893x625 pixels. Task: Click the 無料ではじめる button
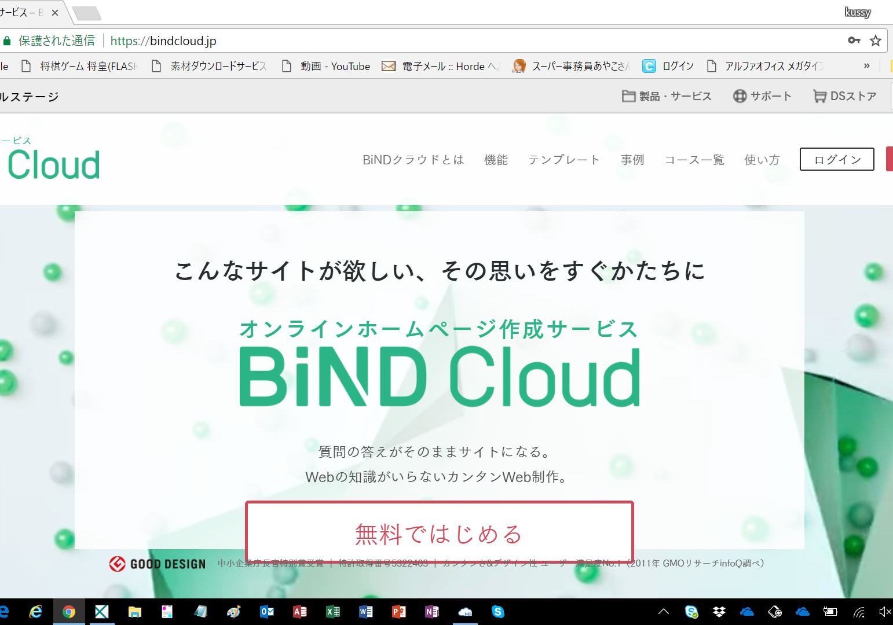click(x=439, y=533)
